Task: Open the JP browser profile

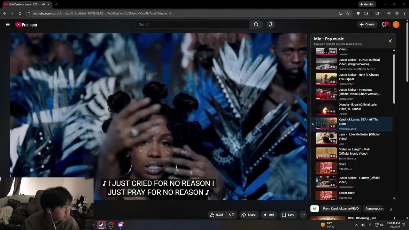Action: coord(397,13)
